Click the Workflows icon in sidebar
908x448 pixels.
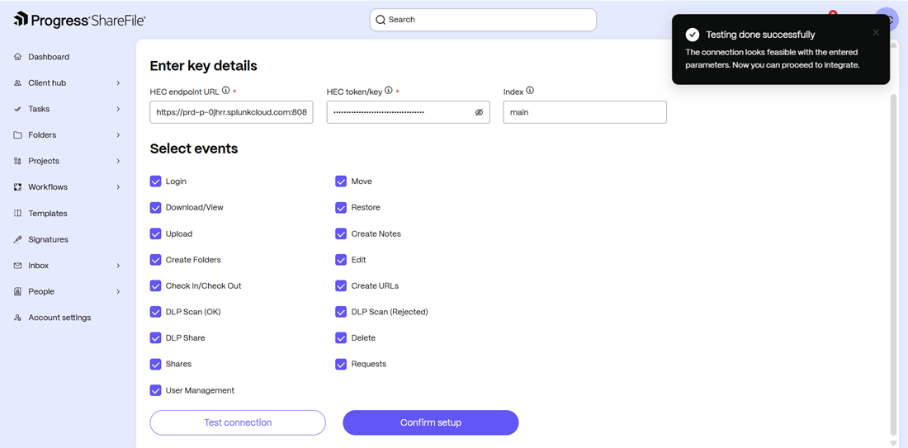click(17, 187)
